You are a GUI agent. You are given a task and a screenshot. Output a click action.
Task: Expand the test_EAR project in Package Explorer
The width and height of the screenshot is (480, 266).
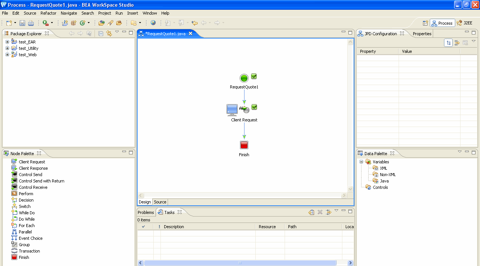point(7,42)
